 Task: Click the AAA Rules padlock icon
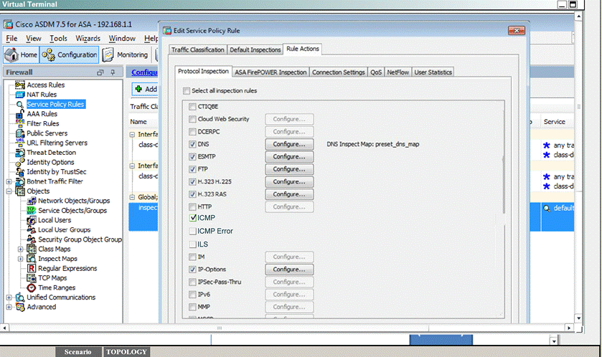click(x=20, y=114)
